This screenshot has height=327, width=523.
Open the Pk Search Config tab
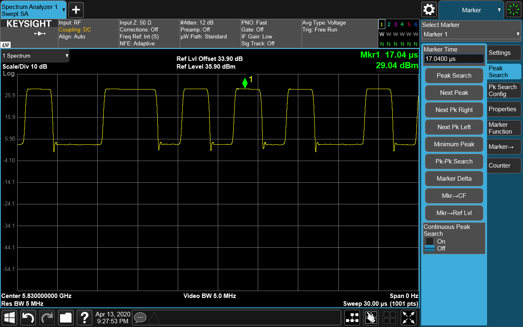(x=504, y=90)
